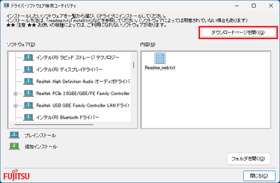Image resolution: width=280 pixels, height=183 pixels.
Task: Expand the Realtek PCIe 2.5GBE tree node
Action: tap(16, 94)
